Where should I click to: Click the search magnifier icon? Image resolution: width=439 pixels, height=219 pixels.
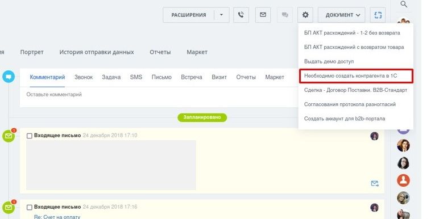point(403,4)
